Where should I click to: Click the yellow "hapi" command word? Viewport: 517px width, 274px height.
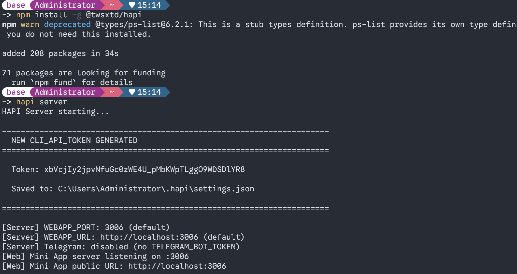tap(25, 102)
